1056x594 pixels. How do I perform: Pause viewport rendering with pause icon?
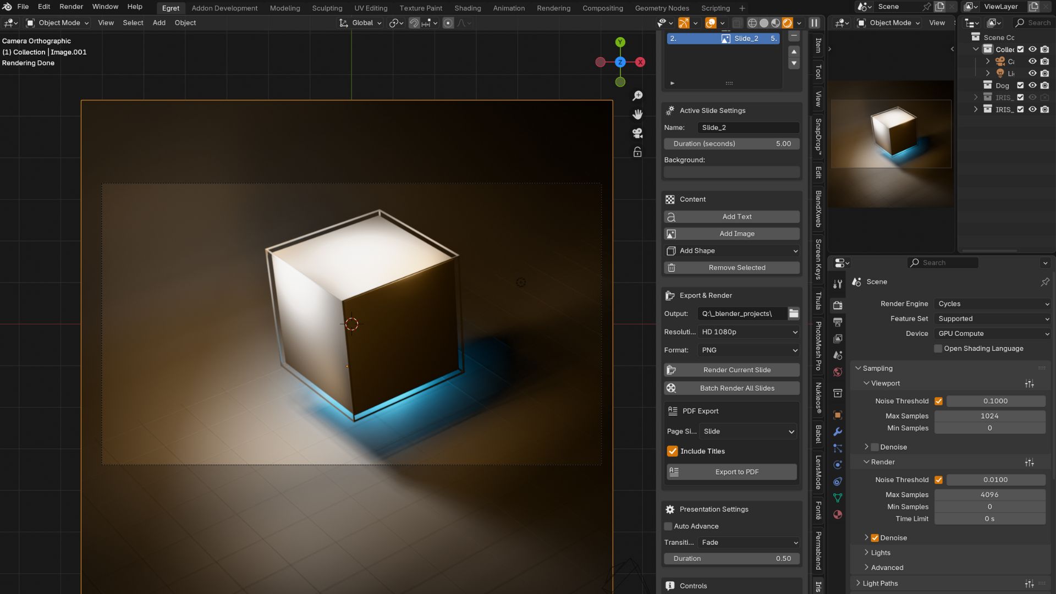coord(815,23)
